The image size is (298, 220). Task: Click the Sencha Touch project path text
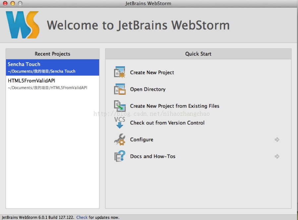pos(42,72)
